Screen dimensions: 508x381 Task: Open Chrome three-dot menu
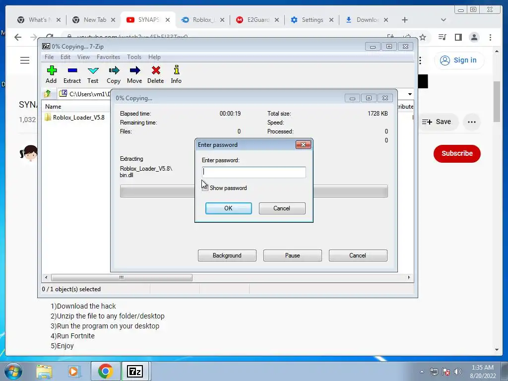pos(490,37)
